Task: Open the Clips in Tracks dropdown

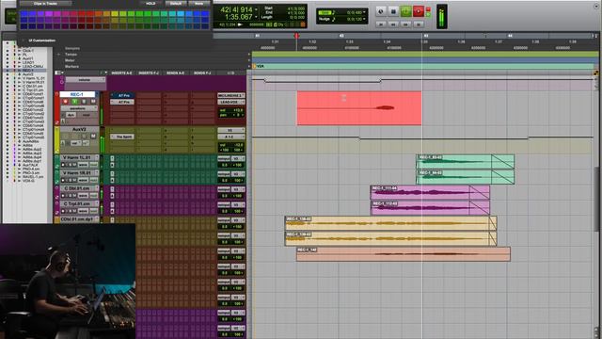Action: point(45,4)
